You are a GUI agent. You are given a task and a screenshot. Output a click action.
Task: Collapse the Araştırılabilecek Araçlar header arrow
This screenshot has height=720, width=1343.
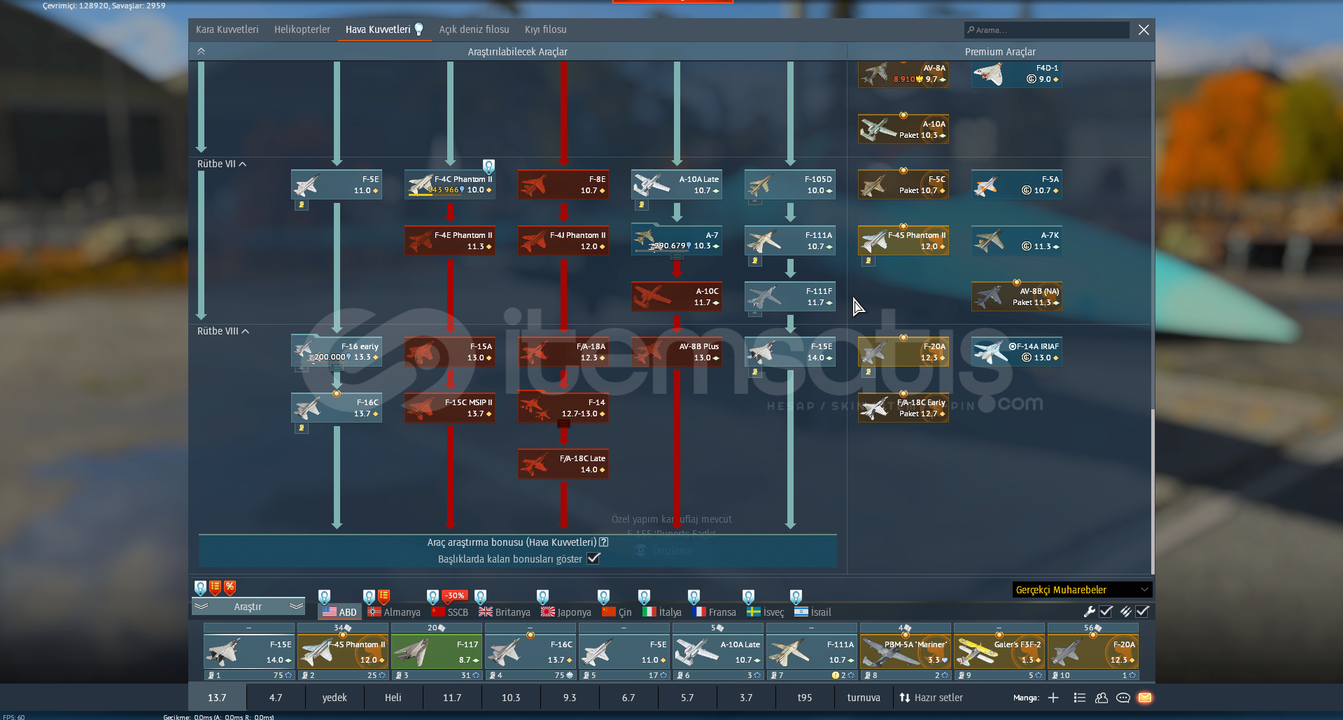(201, 51)
